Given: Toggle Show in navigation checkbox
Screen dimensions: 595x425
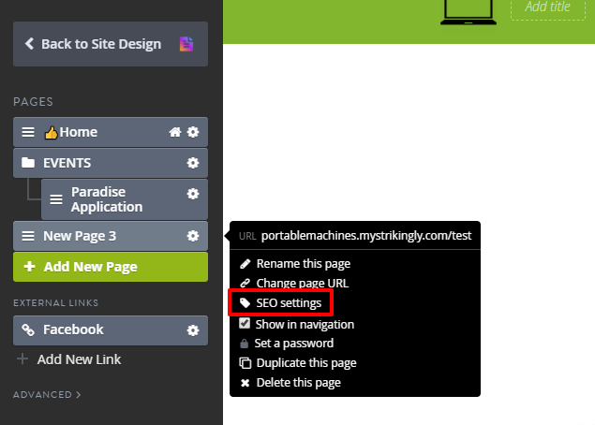Looking at the screenshot, I should pos(245,323).
